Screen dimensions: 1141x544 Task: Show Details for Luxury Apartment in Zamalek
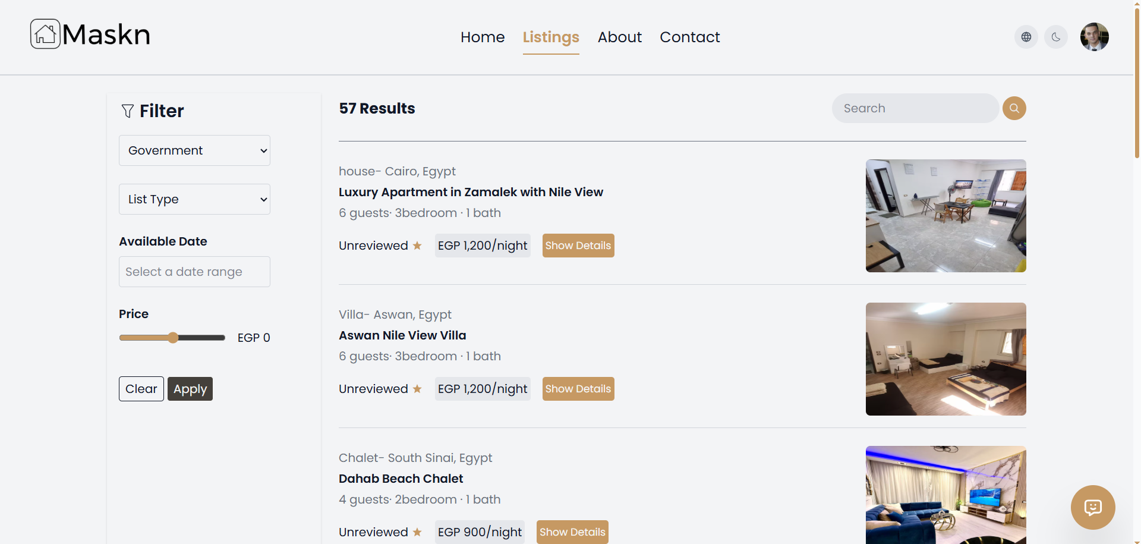[x=578, y=245]
